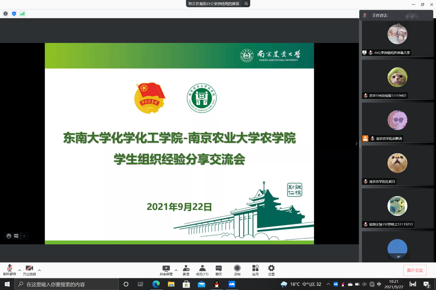Open Tencent Meeting icon in Windows taskbar
This screenshot has width=436, height=290.
pos(232,284)
